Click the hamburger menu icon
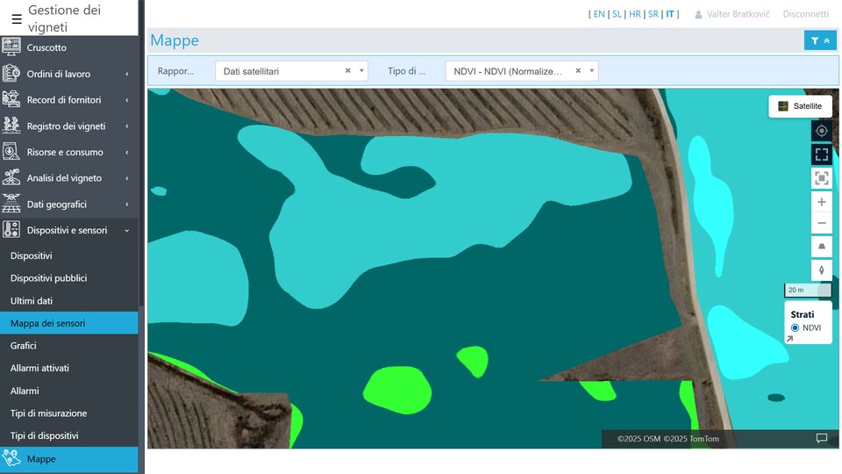The height and width of the screenshot is (474, 842). (x=16, y=18)
